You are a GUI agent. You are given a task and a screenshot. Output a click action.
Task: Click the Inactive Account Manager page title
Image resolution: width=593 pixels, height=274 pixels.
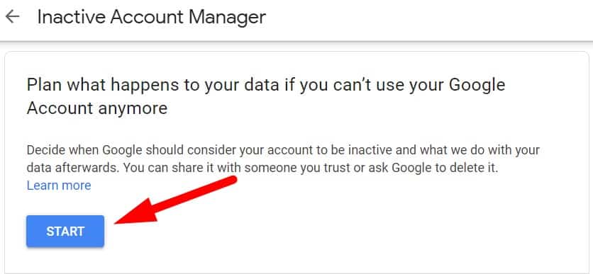152,18
